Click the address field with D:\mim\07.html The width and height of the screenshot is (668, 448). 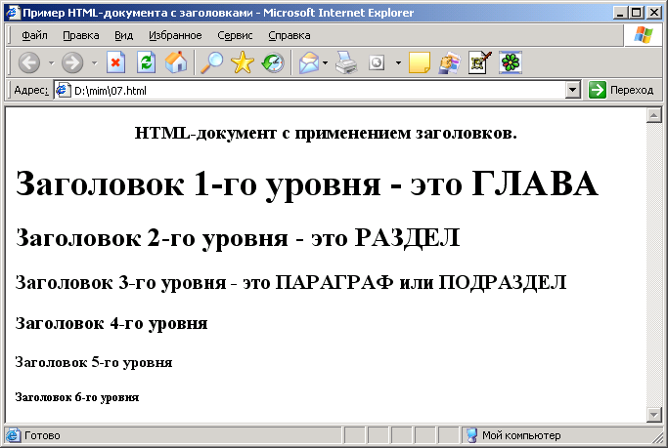point(318,90)
